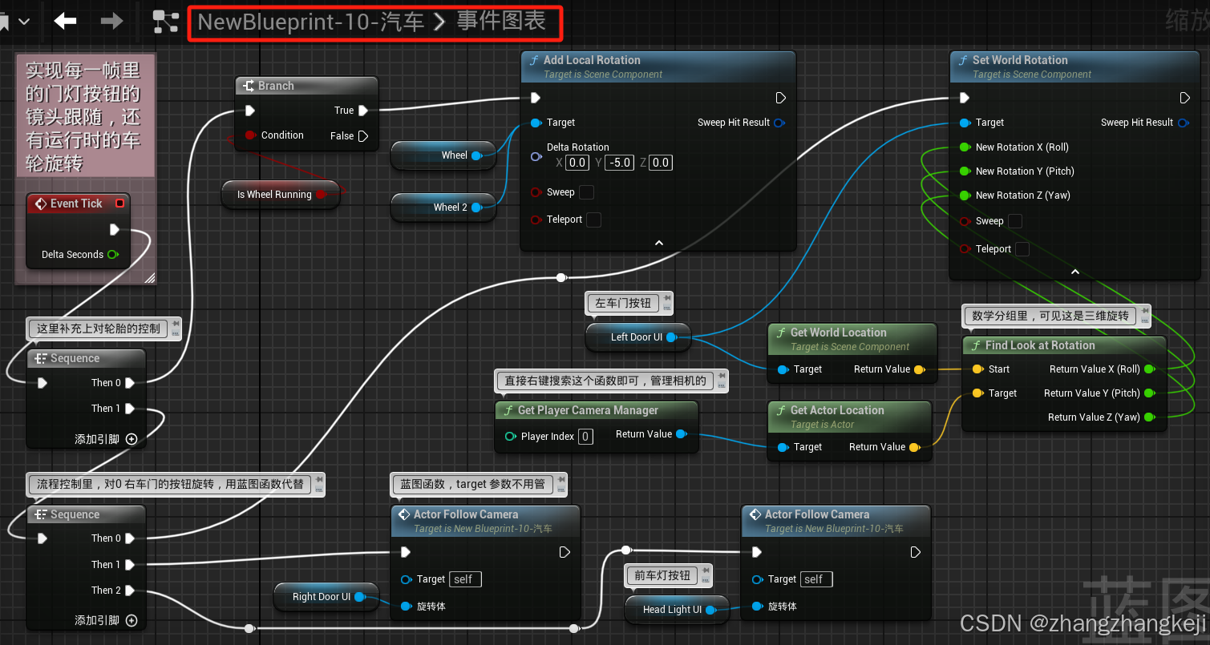Select the Event Tick node title
The image size is (1210, 645).
coord(78,204)
